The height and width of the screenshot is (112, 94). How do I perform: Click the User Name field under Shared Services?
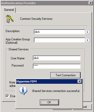tap(57, 58)
